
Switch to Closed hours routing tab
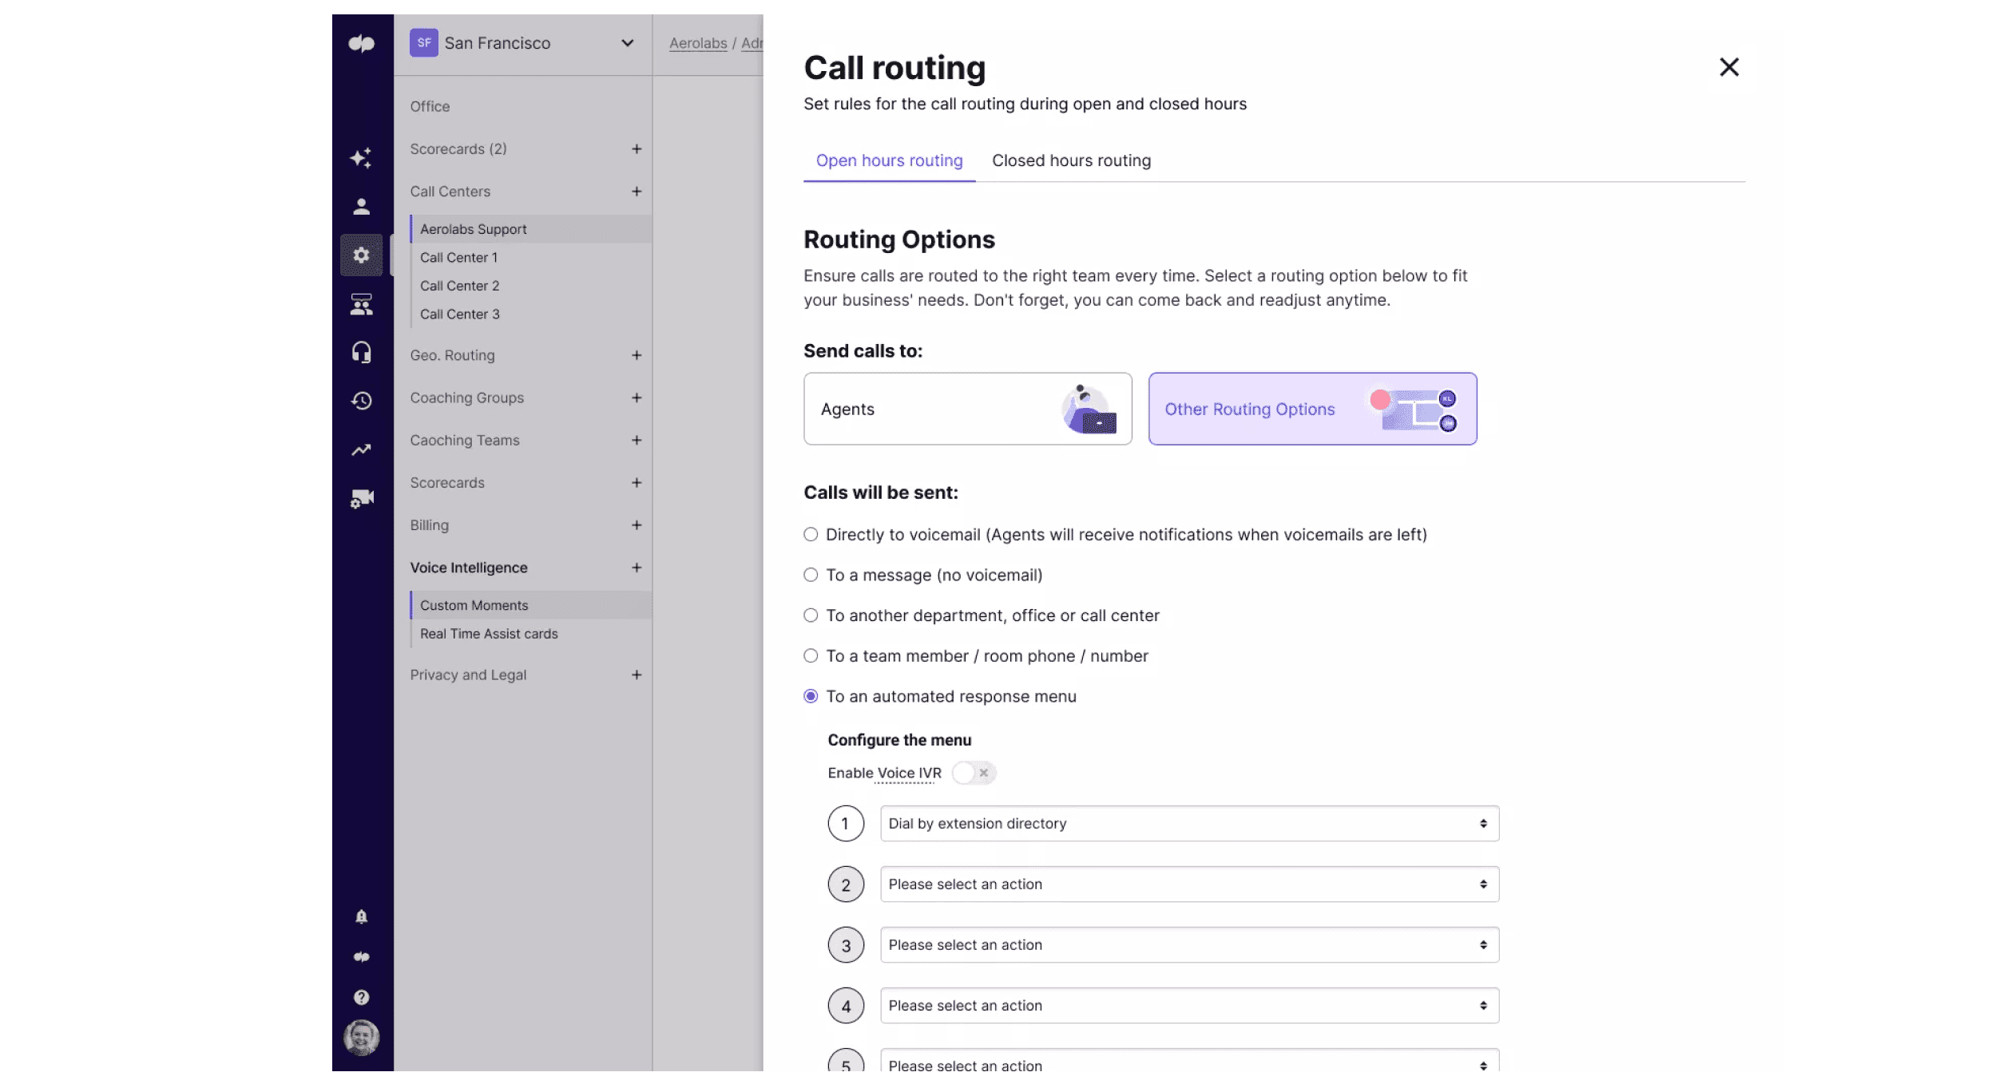point(1070,160)
